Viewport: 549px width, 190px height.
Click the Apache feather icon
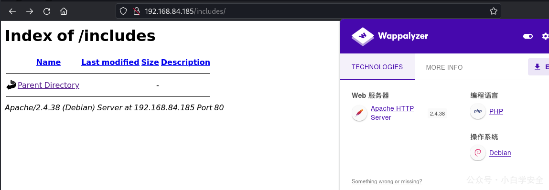pos(359,113)
